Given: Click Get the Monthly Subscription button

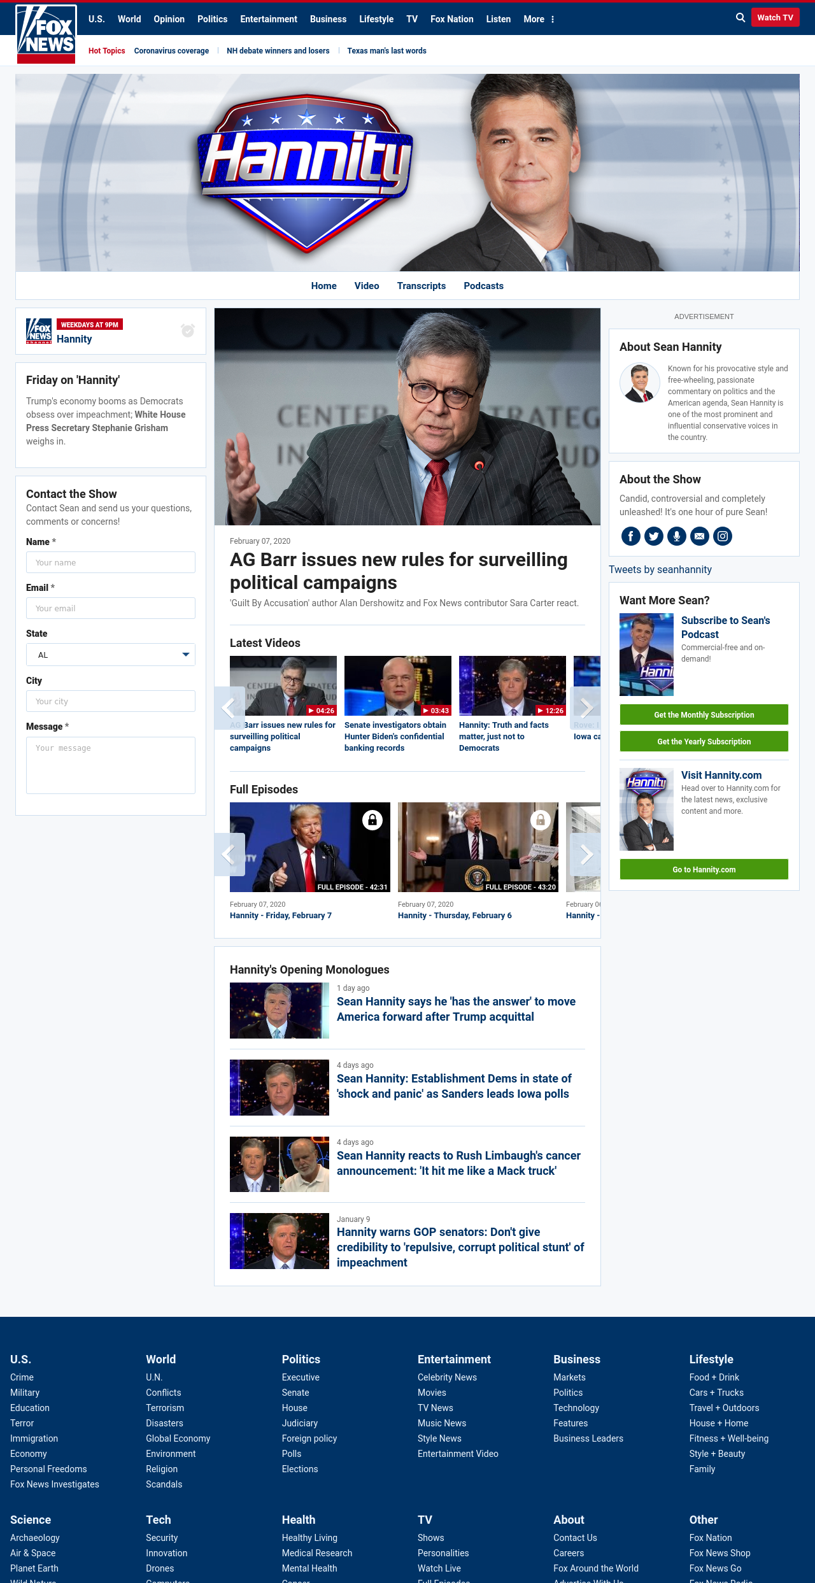Looking at the screenshot, I should (704, 714).
